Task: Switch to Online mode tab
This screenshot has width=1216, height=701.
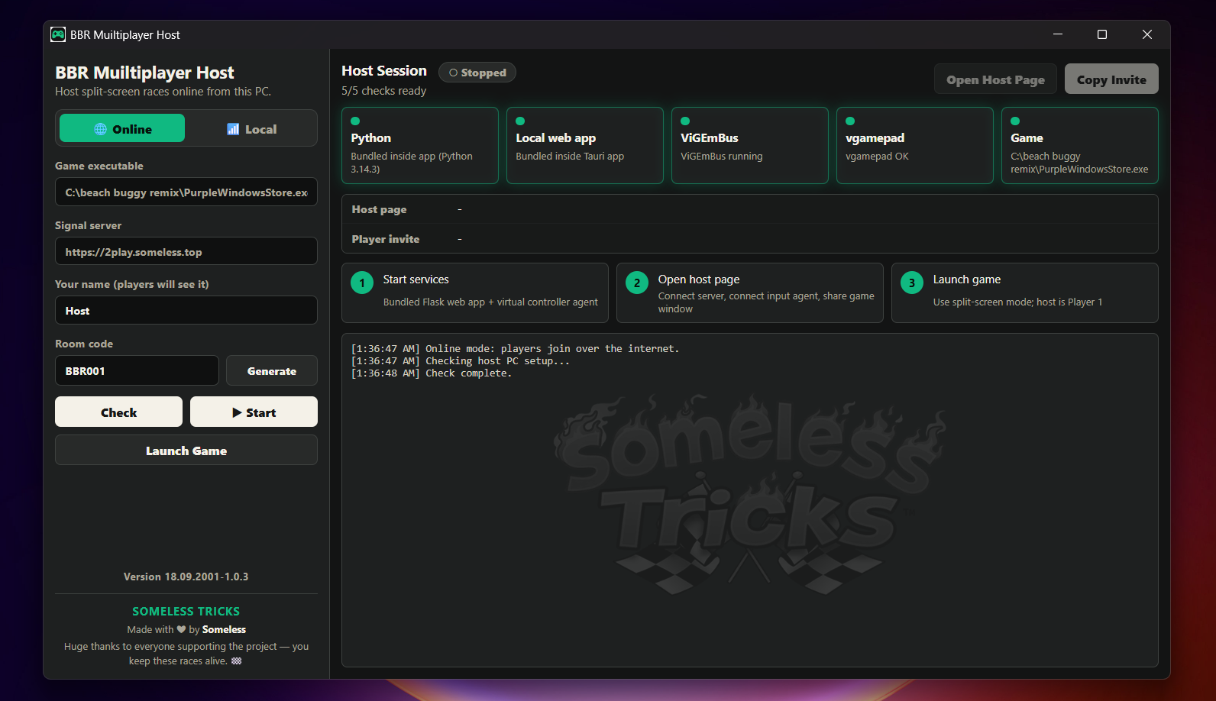Action: (x=122, y=128)
